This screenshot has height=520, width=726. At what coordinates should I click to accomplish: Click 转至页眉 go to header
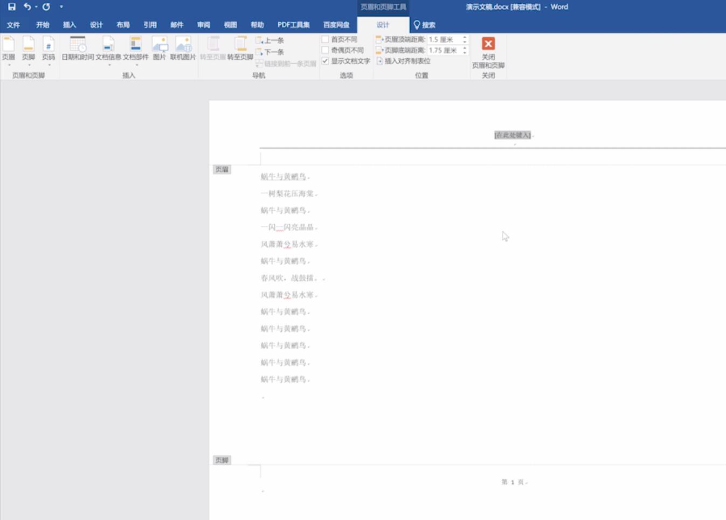pyautogui.click(x=213, y=48)
